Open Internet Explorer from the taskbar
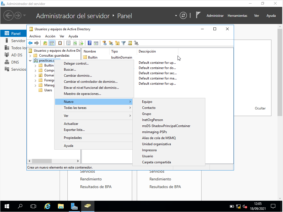 coord(47,206)
